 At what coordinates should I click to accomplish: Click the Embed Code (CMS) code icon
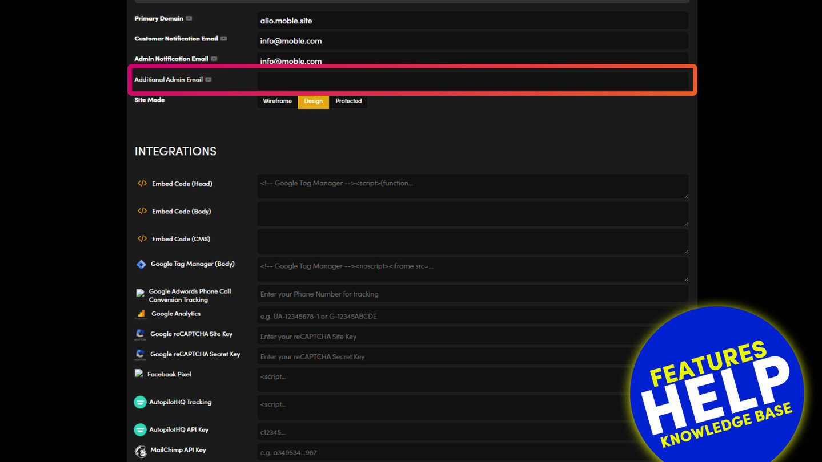pyautogui.click(x=142, y=239)
